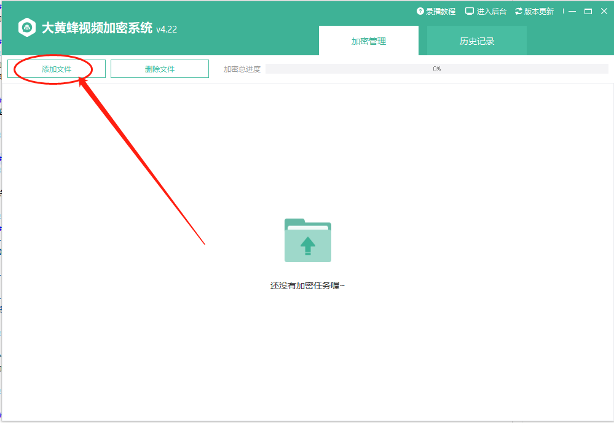This screenshot has height=423, width=614.
Task: Minimize the encryption system window
Action: point(572,11)
